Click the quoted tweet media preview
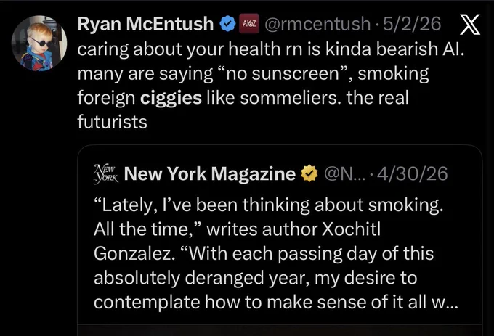494x336 pixels. click(280, 330)
